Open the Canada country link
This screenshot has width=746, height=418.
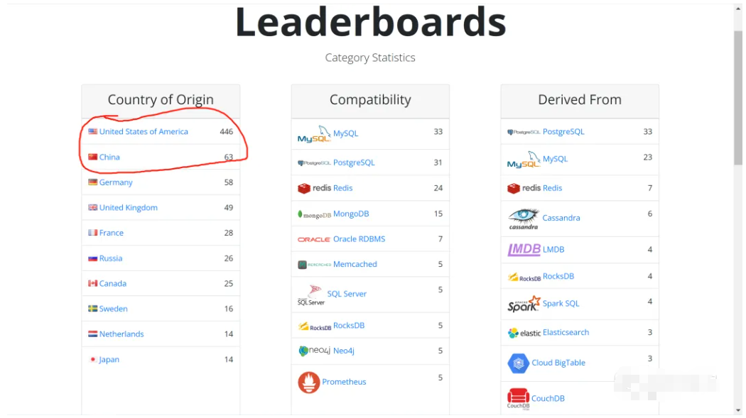pyautogui.click(x=113, y=284)
